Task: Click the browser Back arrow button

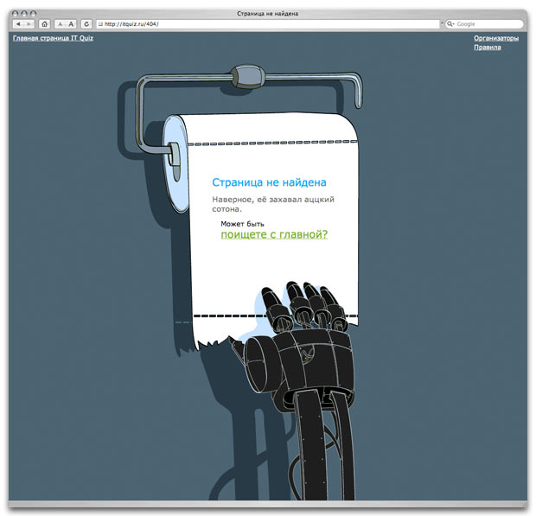Action: 18,24
